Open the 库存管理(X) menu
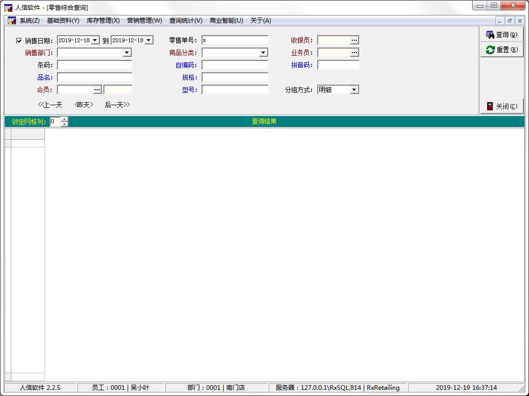This screenshot has width=529, height=396. tap(103, 21)
